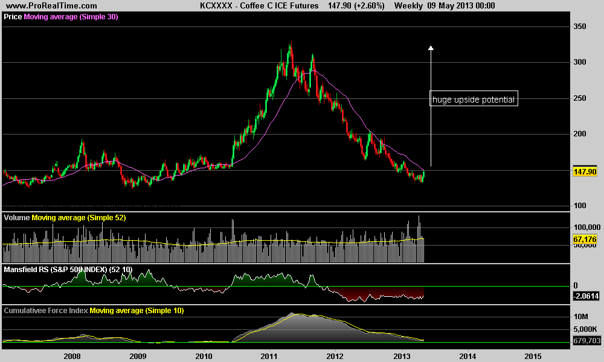
Task: Click the 'Moving average (Simple 10)' label
Action: (x=137, y=310)
